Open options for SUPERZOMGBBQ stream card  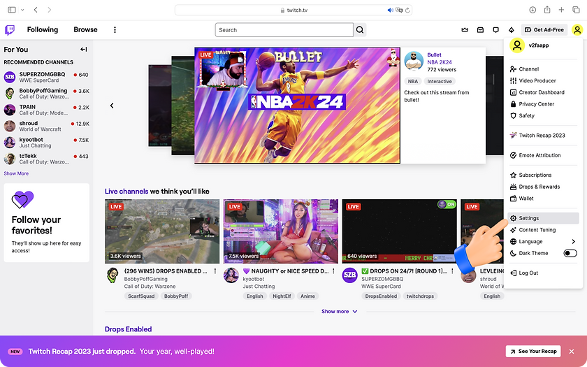click(x=452, y=271)
